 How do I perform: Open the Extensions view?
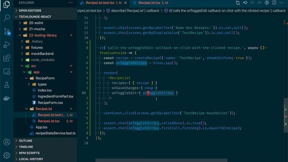coord(7,58)
